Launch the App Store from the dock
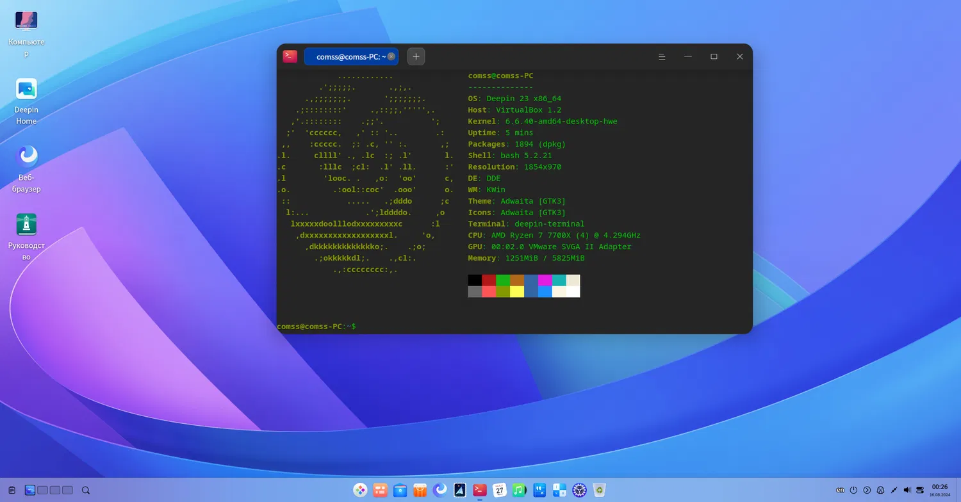The height and width of the screenshot is (502, 961). pos(420,490)
